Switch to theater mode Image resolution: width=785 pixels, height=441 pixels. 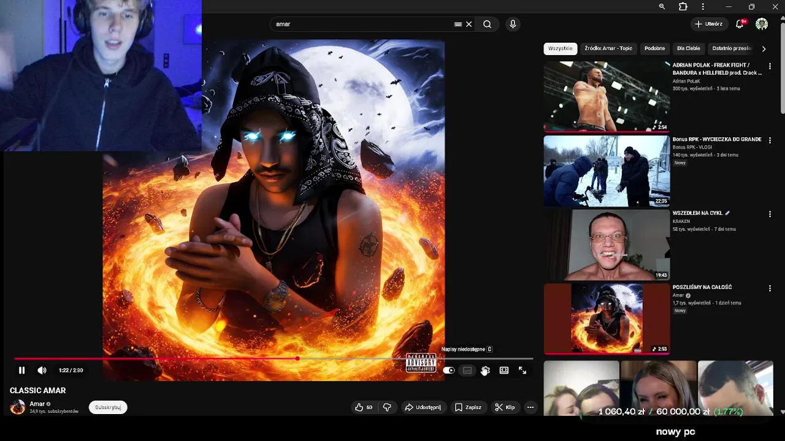[x=504, y=370]
